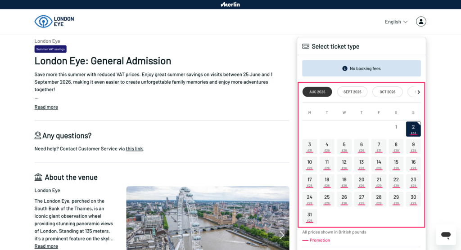Choose August 15 date
This screenshot has height=250, width=461.
pos(396,164)
